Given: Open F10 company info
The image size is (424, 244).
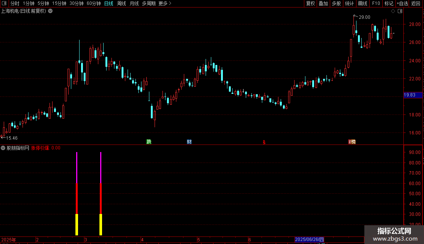Looking at the screenshot, I should pyautogui.click(x=376, y=3).
